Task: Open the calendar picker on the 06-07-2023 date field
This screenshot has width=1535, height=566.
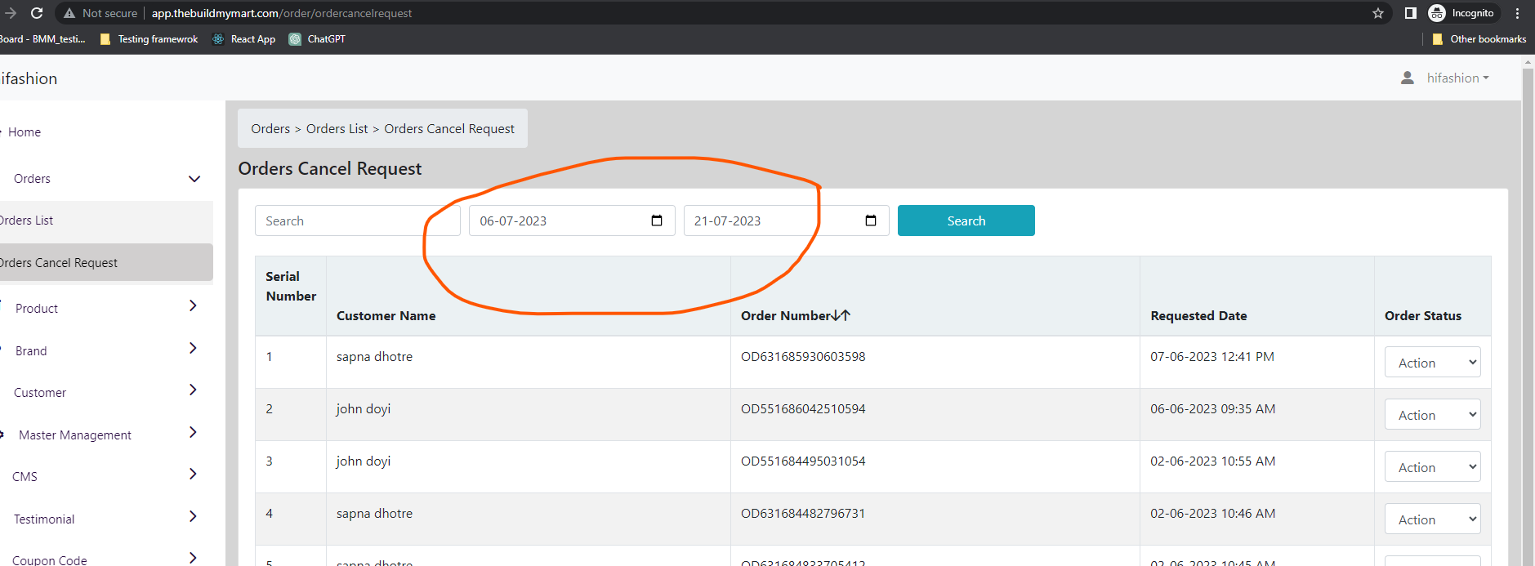Action: 657,221
